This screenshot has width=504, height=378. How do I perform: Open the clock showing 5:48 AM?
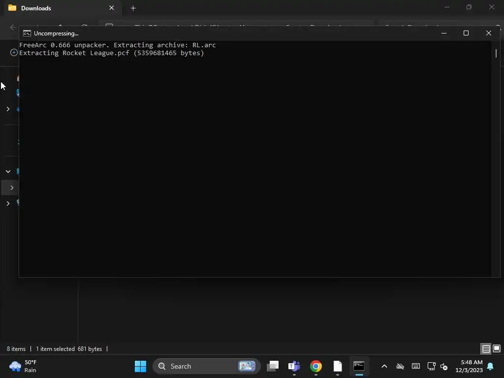pos(469,366)
